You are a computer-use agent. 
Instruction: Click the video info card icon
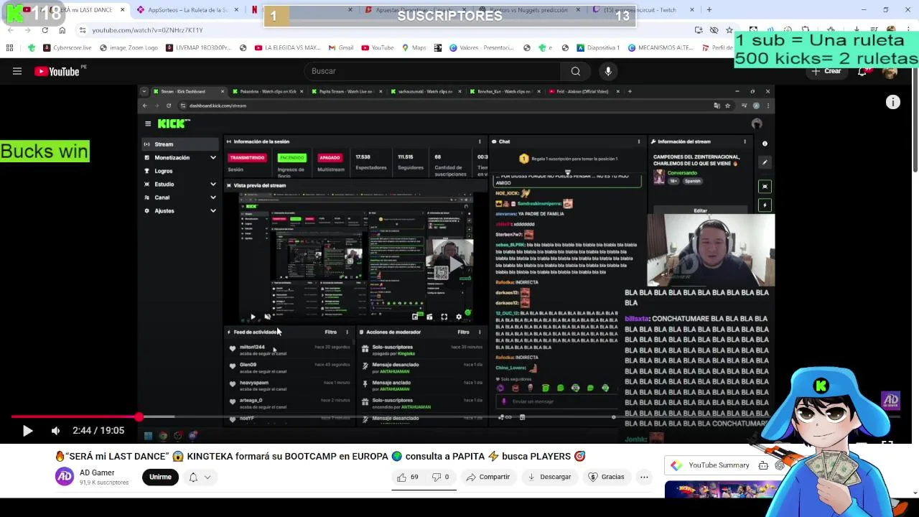pos(893,103)
